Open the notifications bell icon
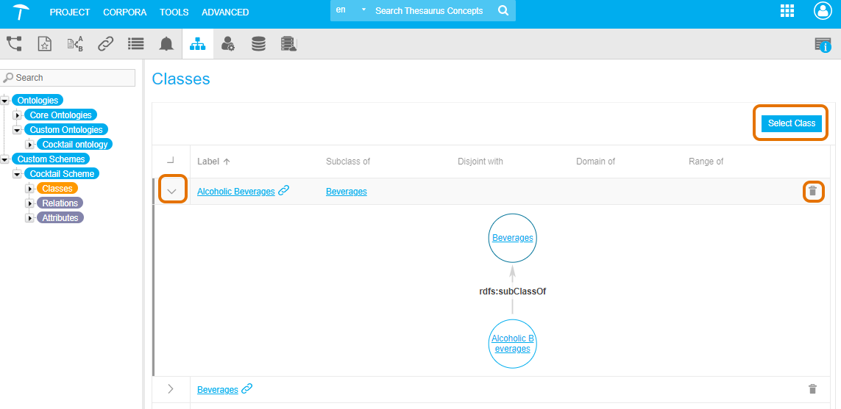Screen dimensions: 841x409 (x=166, y=44)
